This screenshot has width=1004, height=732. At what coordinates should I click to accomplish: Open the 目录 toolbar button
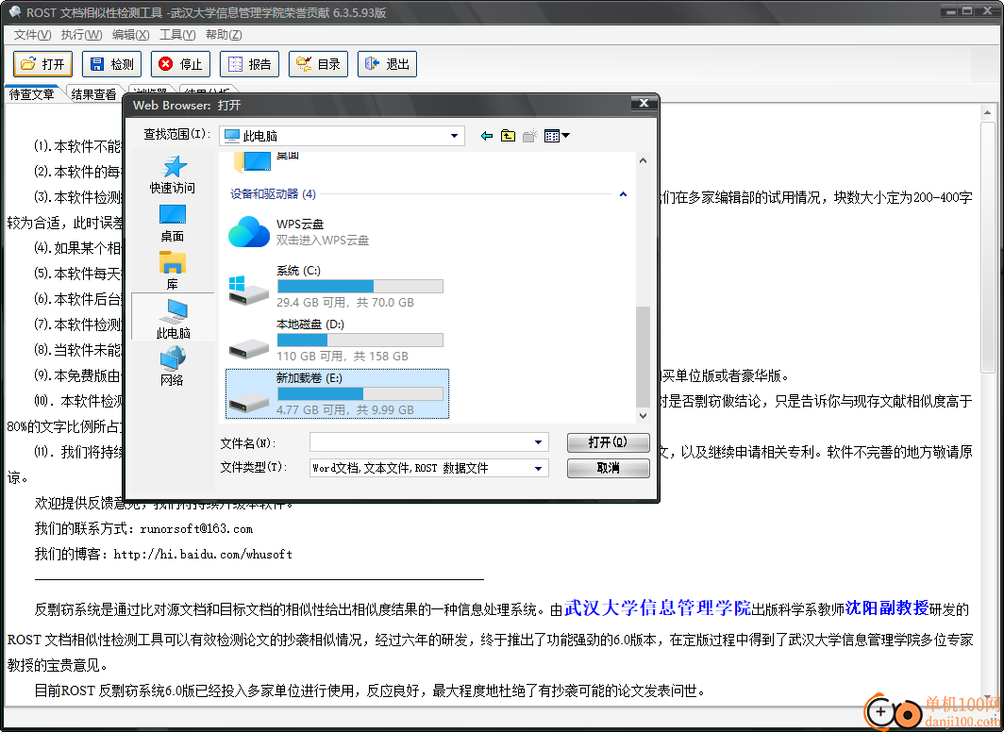click(x=318, y=64)
